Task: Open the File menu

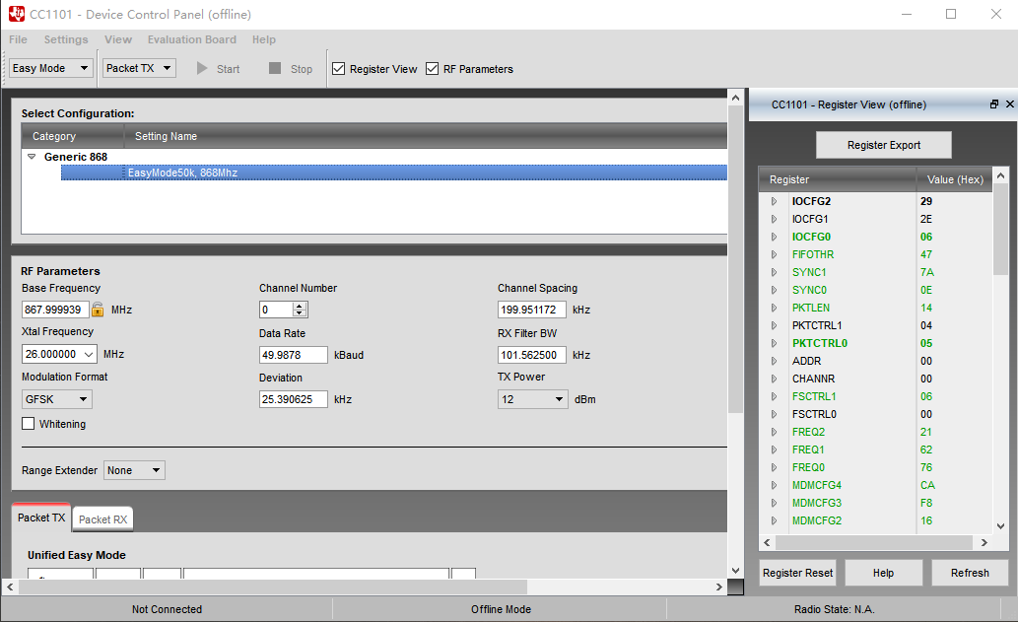Action: [x=18, y=39]
